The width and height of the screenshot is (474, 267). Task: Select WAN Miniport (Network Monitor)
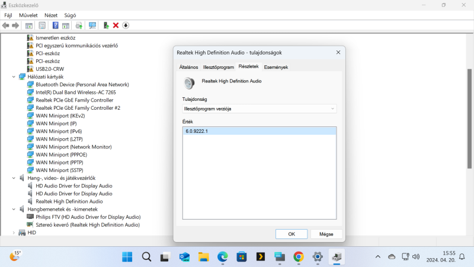point(73,147)
